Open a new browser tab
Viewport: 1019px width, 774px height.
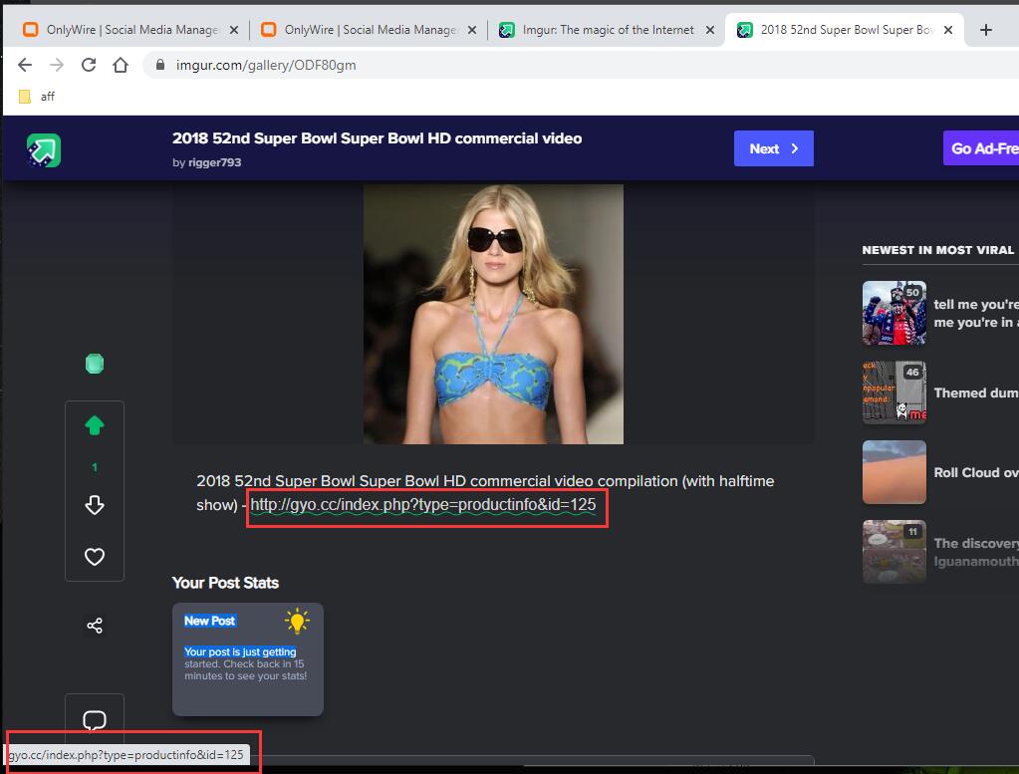(986, 30)
